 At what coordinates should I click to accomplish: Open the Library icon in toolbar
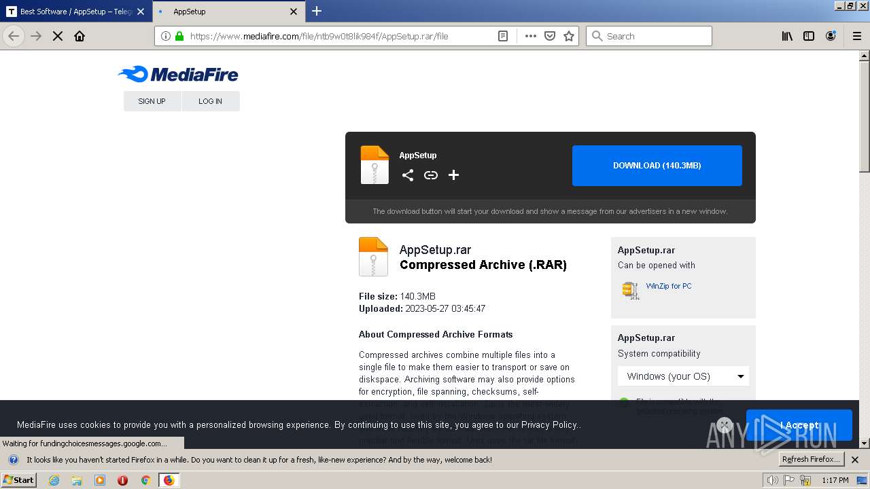787,36
